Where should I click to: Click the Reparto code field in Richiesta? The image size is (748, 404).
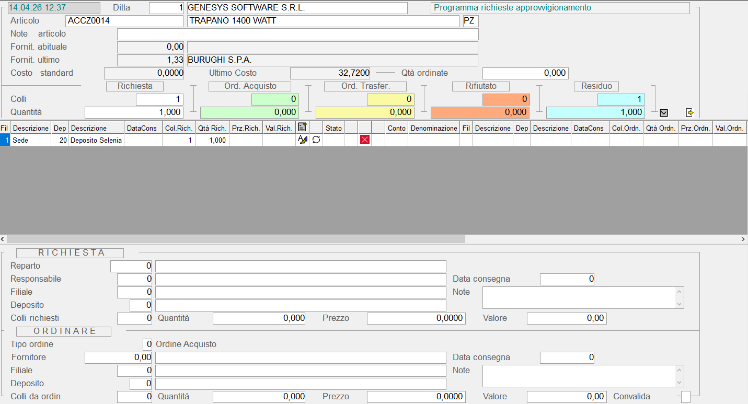pos(131,266)
